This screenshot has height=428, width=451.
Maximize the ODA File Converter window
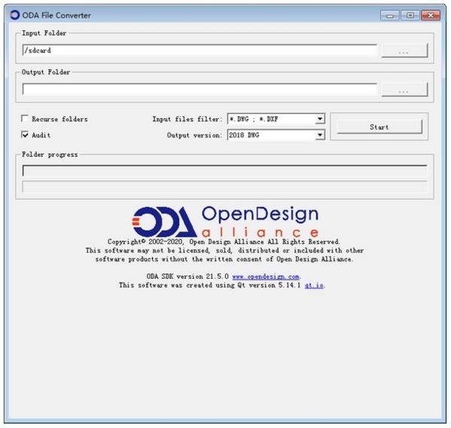tap(410, 15)
